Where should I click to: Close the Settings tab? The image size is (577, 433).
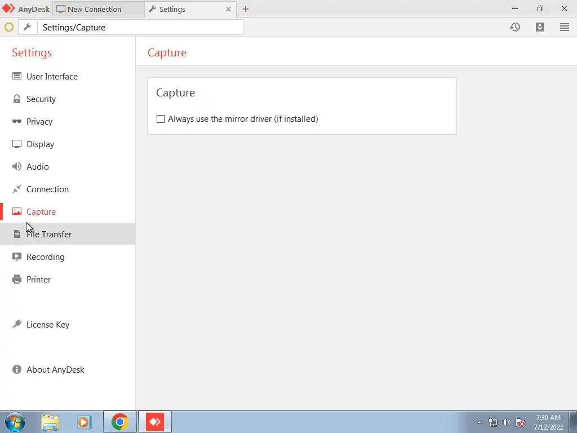[229, 9]
